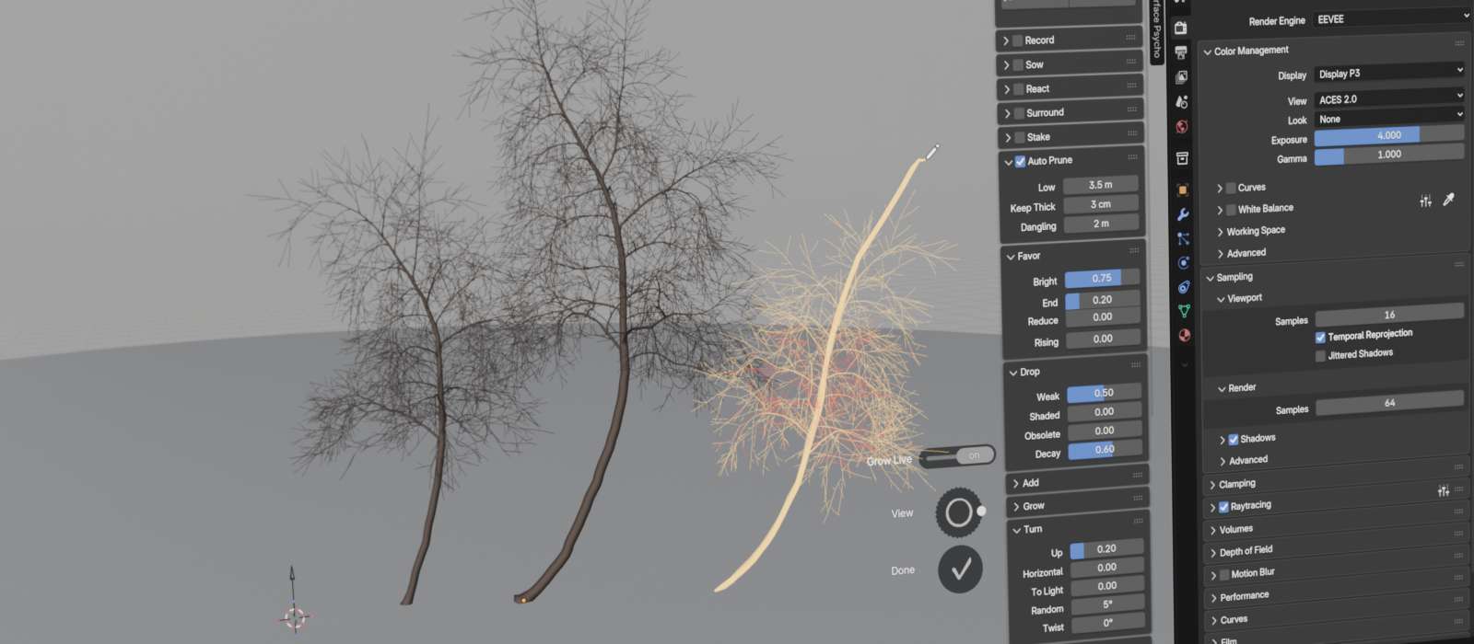Open the View transform ACES 2.0 dropdown

point(1388,98)
